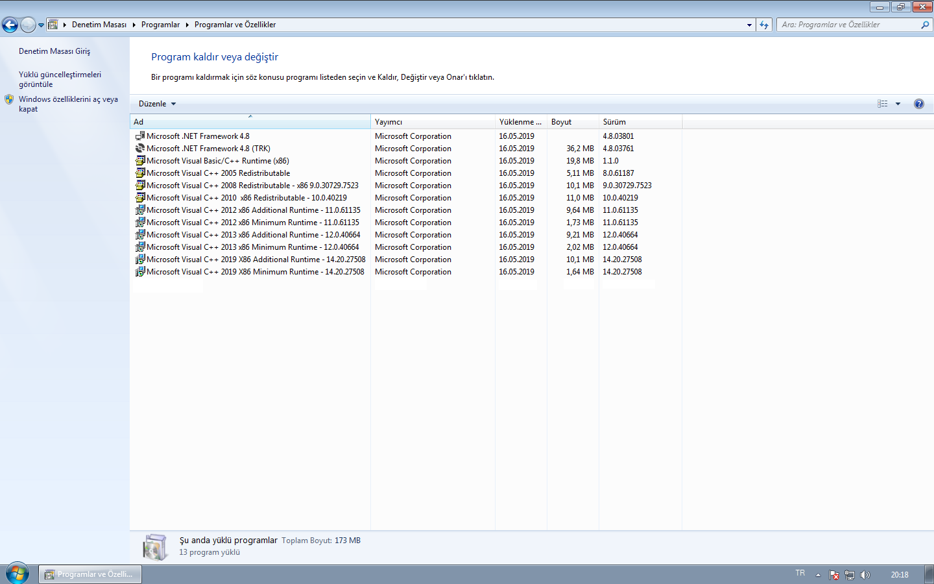This screenshot has height=584, width=934.
Task: Click size 19,8 MB cell
Action: pos(580,161)
